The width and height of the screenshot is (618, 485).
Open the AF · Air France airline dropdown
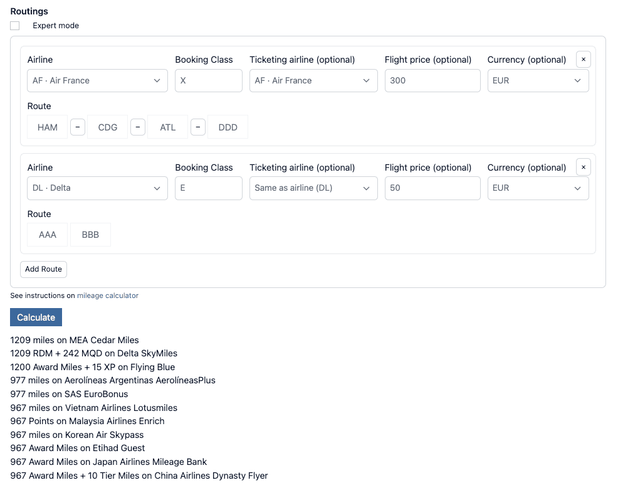pyautogui.click(x=97, y=80)
